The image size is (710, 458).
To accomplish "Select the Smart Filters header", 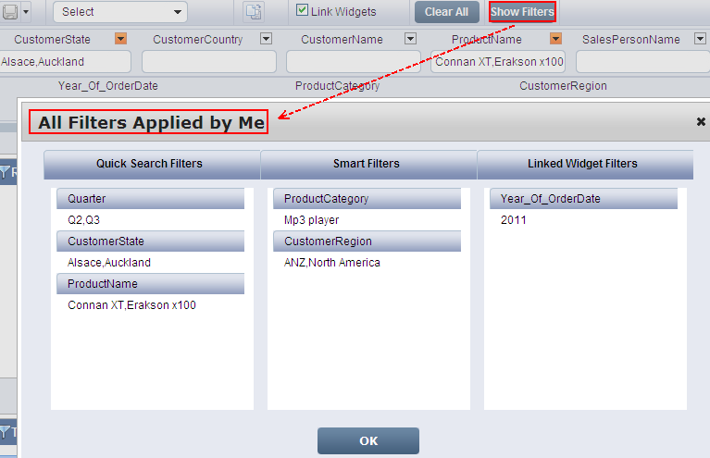I will [x=367, y=164].
